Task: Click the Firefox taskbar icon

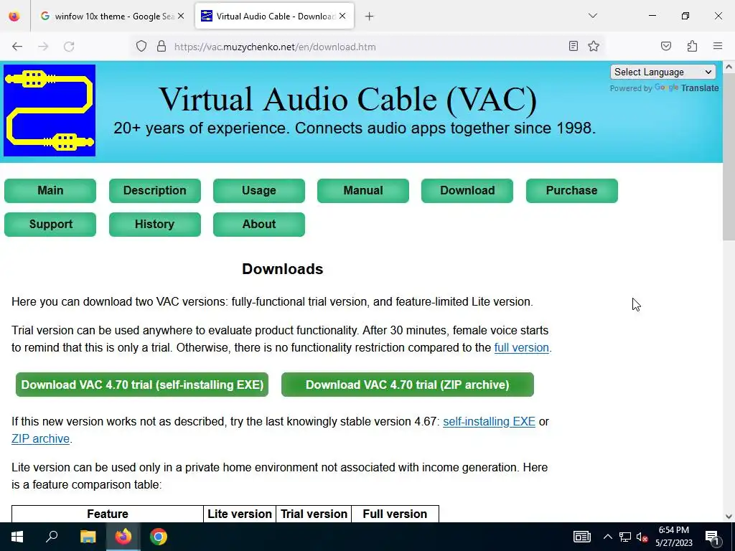Action: (123, 537)
